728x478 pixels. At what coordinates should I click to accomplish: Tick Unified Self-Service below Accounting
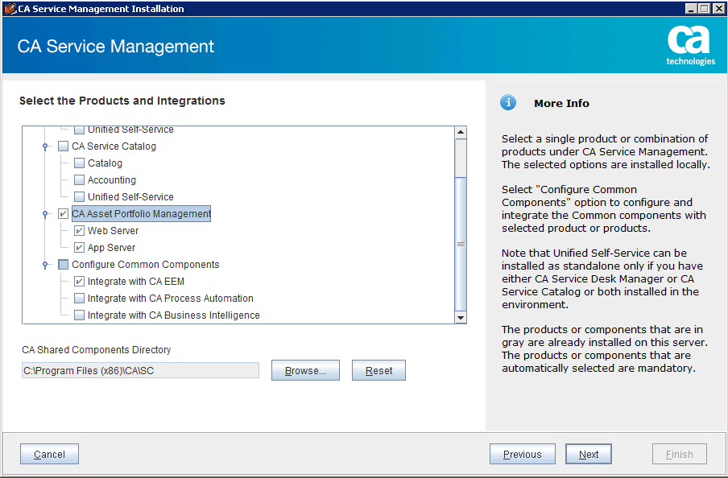tap(80, 197)
